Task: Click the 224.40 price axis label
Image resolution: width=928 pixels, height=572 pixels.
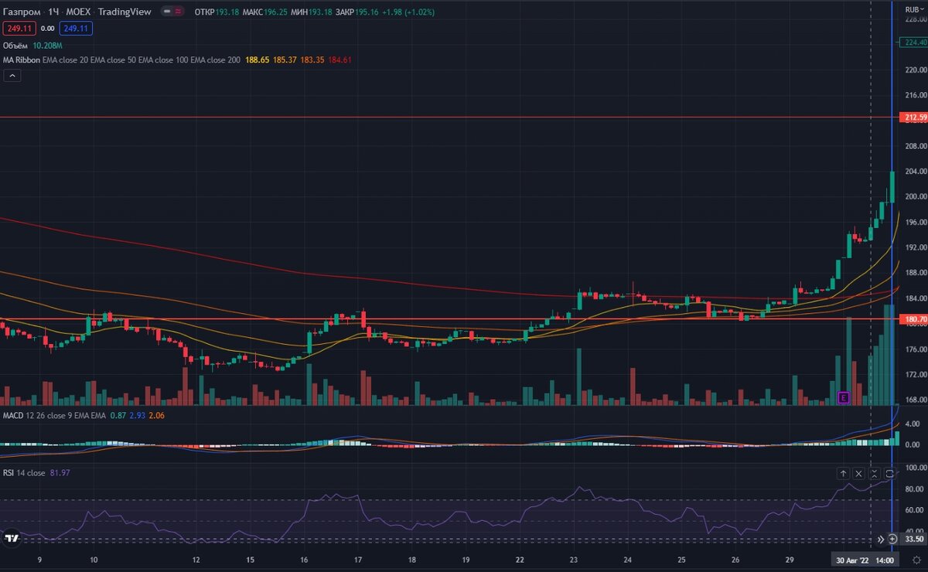Action: (x=915, y=43)
